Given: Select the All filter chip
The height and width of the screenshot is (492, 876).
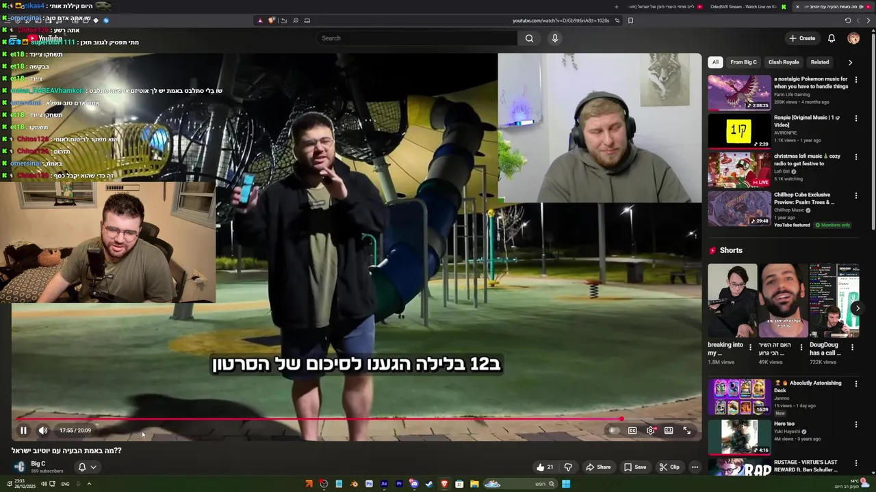Looking at the screenshot, I should point(715,62).
